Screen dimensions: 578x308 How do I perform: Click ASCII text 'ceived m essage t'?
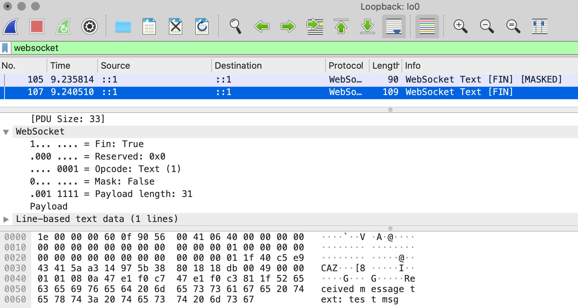coord(368,289)
